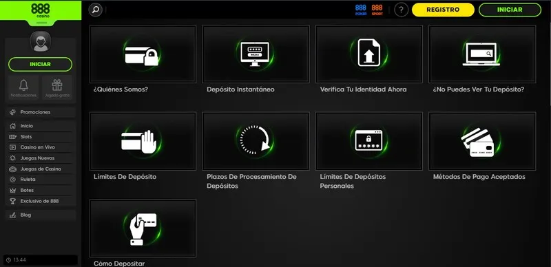Click the chips icon beside Juegos de Casino

click(x=12, y=169)
